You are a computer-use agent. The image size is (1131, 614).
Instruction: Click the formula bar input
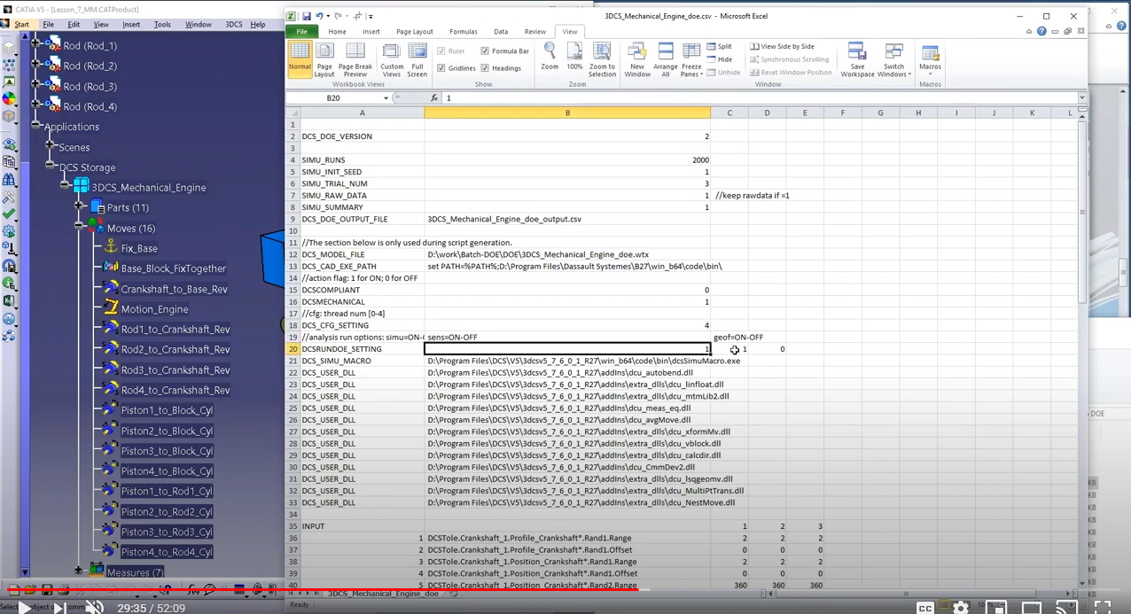760,97
